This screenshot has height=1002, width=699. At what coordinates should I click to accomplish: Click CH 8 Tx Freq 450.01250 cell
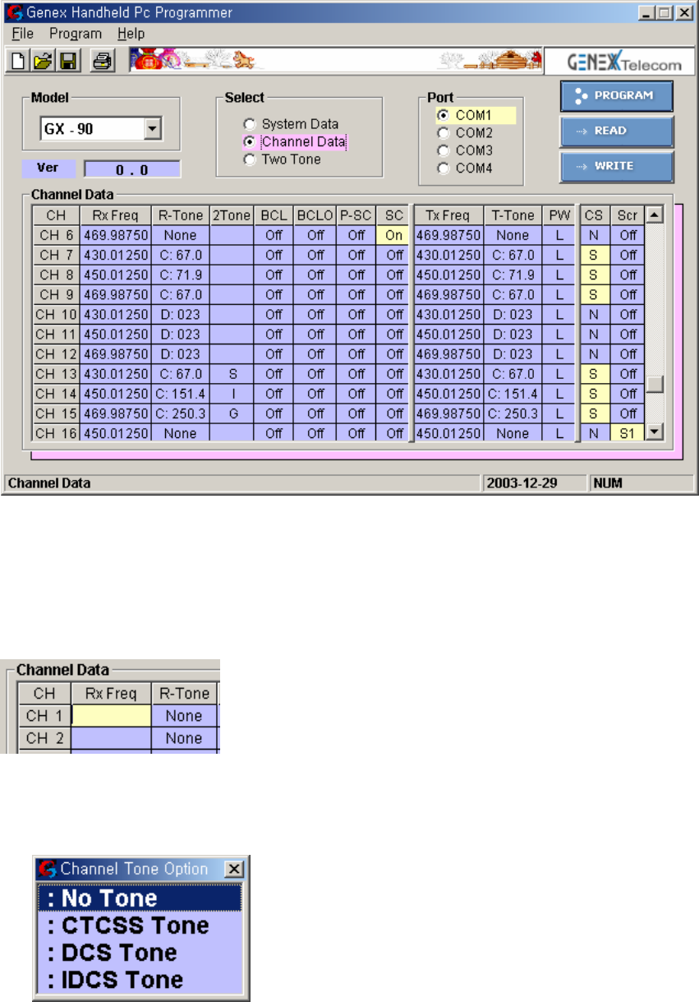(x=449, y=275)
